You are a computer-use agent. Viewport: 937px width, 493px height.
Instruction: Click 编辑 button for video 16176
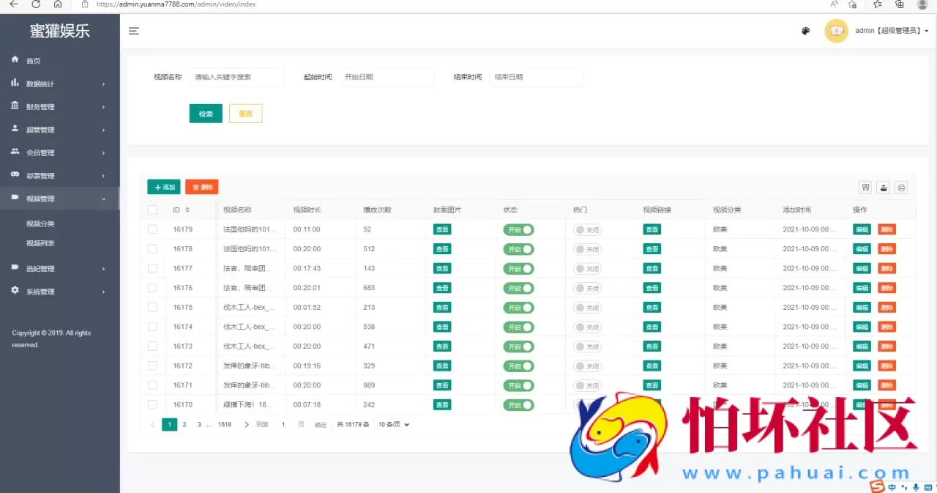coord(862,288)
